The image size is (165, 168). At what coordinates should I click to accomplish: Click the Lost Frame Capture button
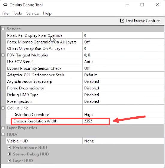[140, 21]
